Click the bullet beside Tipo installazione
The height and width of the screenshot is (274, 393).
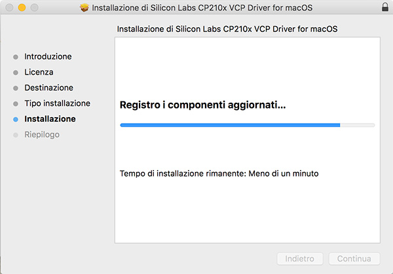tap(16, 104)
